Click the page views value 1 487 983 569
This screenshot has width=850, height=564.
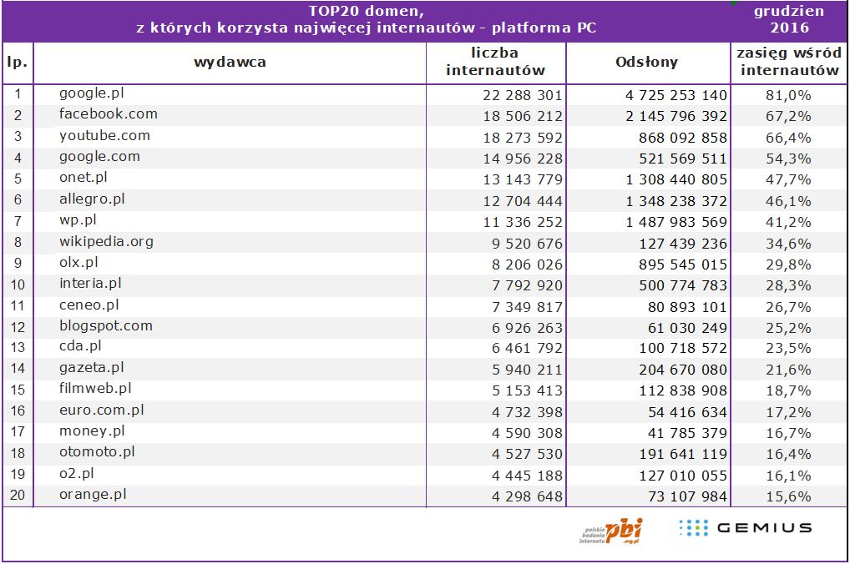click(x=676, y=222)
